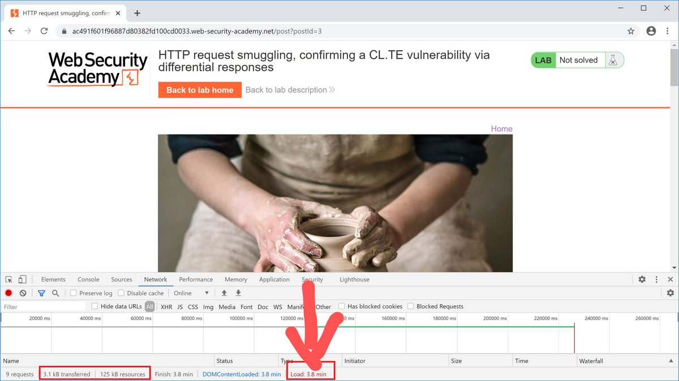The width and height of the screenshot is (679, 381).
Task: Filter requests by Font
Action: pyautogui.click(x=247, y=307)
